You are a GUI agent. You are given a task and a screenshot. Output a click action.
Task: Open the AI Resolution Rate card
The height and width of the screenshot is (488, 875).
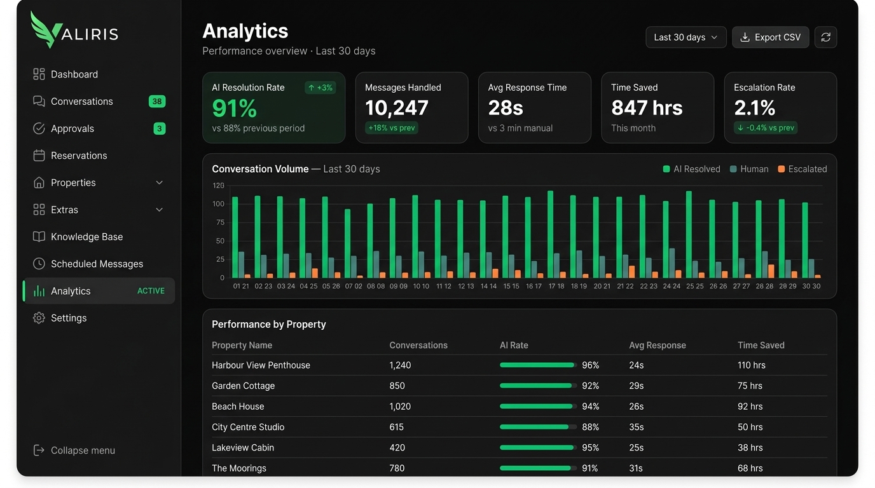tap(274, 107)
